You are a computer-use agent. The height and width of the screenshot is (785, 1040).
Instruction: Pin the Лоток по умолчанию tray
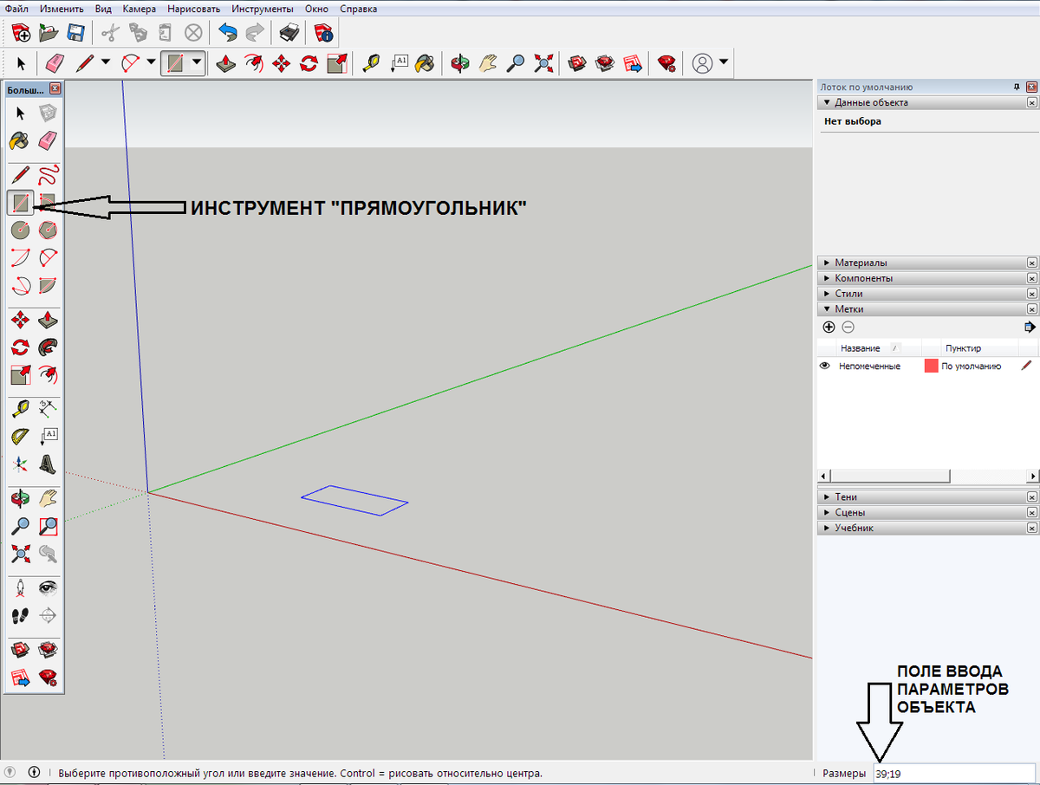click(x=1017, y=88)
